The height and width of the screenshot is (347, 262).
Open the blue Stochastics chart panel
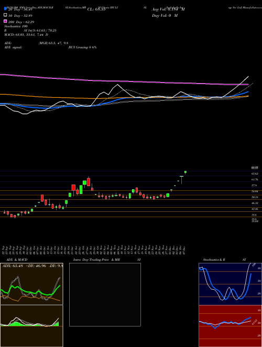pos(230,284)
